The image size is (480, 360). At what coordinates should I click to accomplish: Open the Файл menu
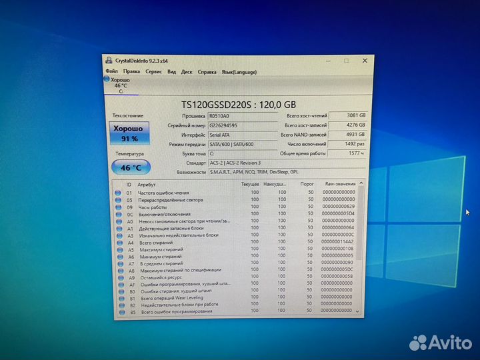pos(112,71)
